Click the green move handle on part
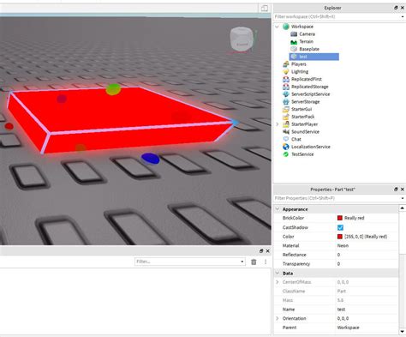This screenshot has width=406, height=337. 113,89
